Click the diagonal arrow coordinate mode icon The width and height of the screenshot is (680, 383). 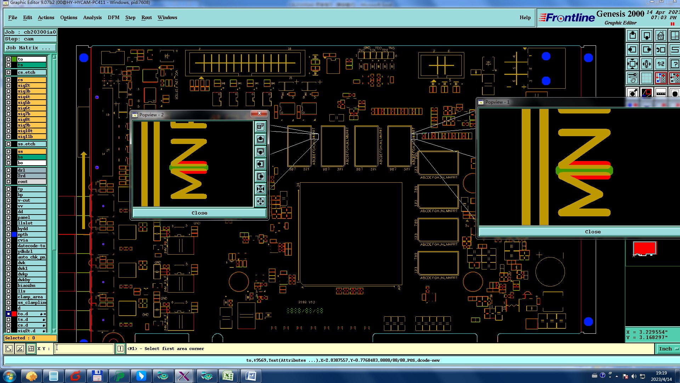point(9,349)
